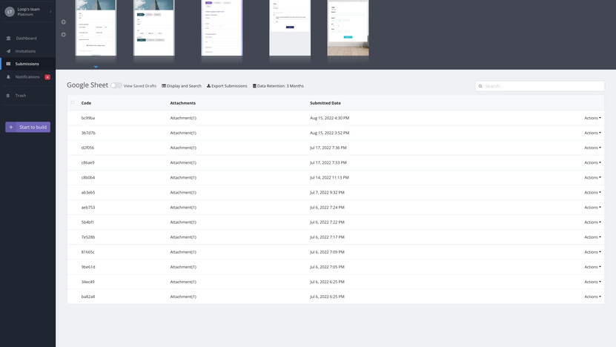Viewport: 616px width, 347px height.
Task: Toggle View Saved Drafts switch
Action: [116, 86]
